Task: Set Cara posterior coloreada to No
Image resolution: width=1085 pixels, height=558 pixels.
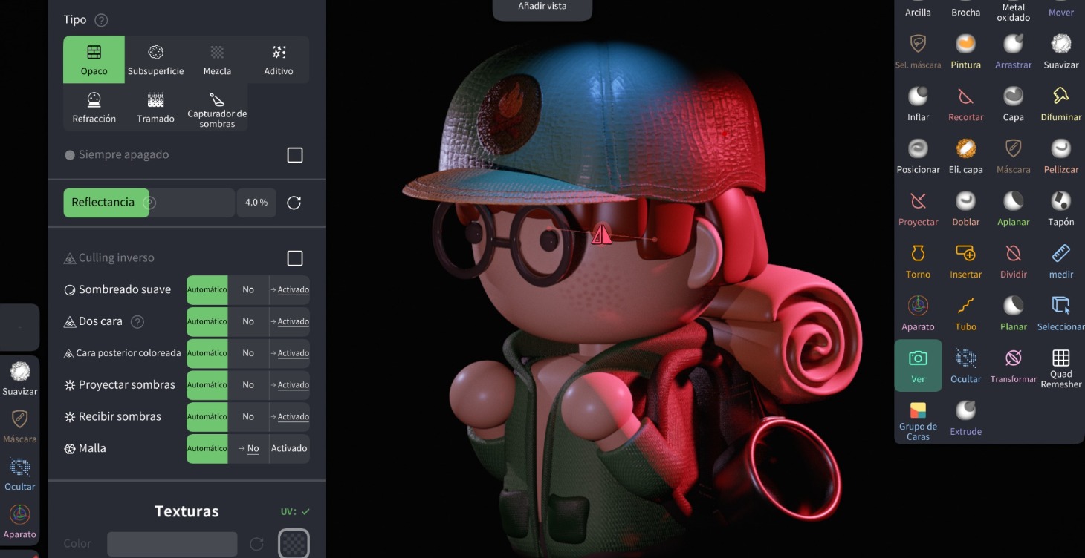Action: click(x=248, y=353)
